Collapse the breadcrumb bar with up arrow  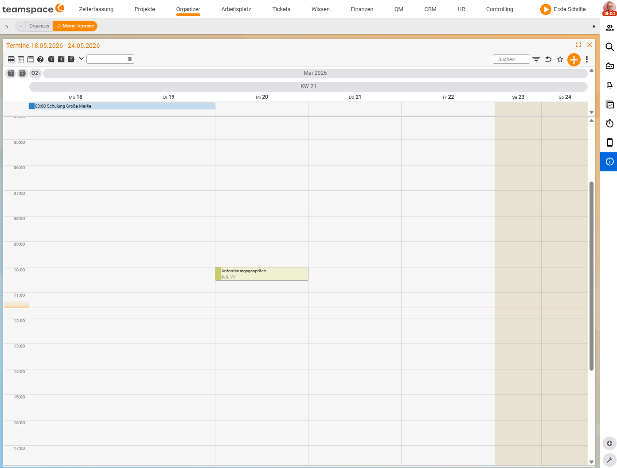(594, 26)
